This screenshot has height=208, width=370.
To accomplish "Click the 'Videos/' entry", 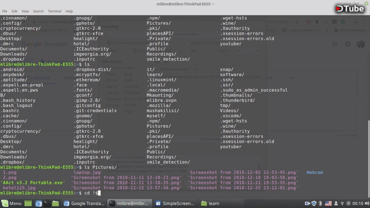I will coord(230,110).
